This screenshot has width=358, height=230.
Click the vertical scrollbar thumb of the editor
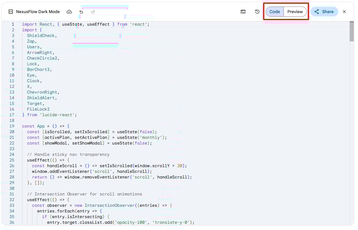tap(352, 32)
